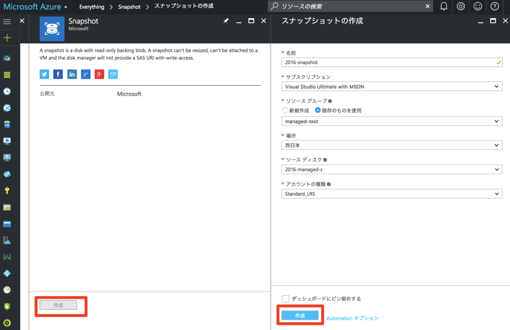Share via Google Plus icon
Image resolution: width=510 pixels, height=330 pixels.
[100, 74]
